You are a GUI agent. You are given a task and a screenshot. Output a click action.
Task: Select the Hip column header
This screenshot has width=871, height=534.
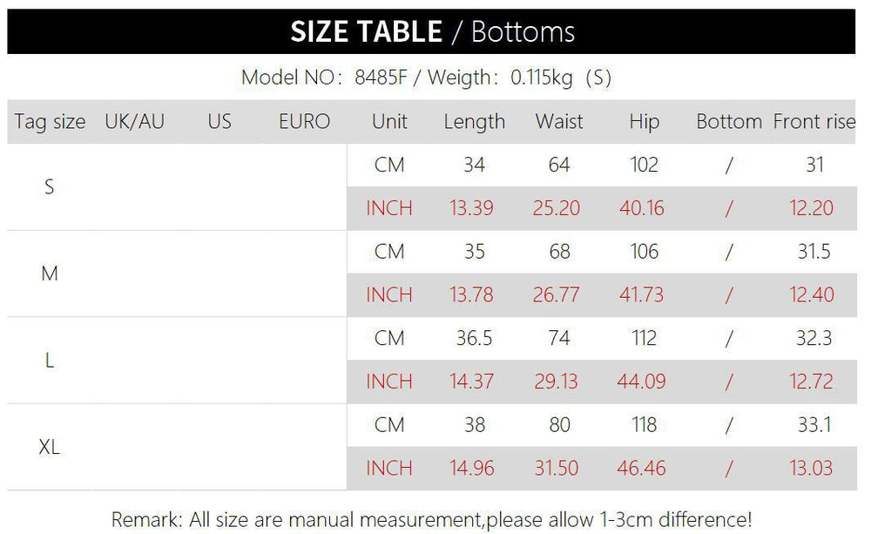pos(645,122)
